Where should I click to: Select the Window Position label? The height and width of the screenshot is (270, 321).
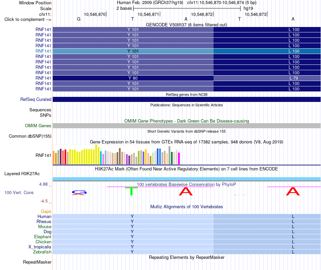[x=35, y=3]
